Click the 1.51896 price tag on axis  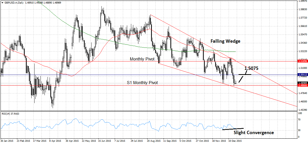click(x=302, y=61)
